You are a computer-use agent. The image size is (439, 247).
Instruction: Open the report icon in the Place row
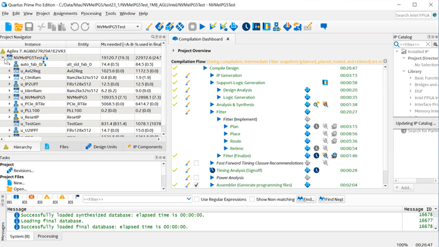[307, 134]
